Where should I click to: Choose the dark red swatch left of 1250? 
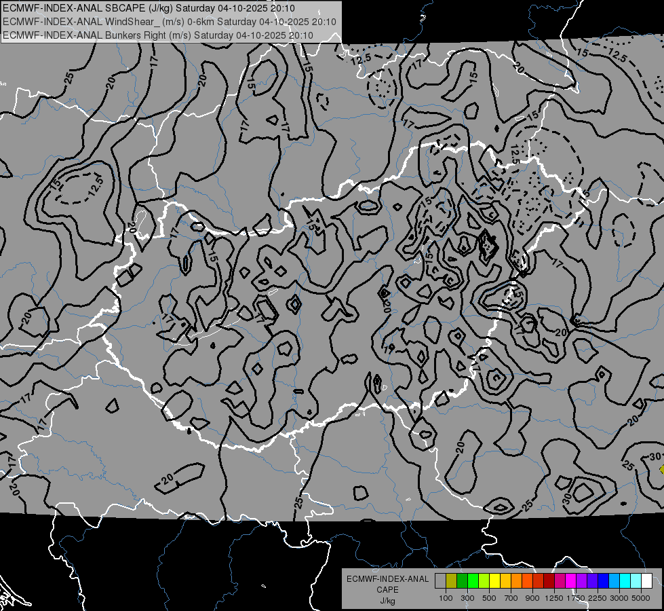click(549, 581)
